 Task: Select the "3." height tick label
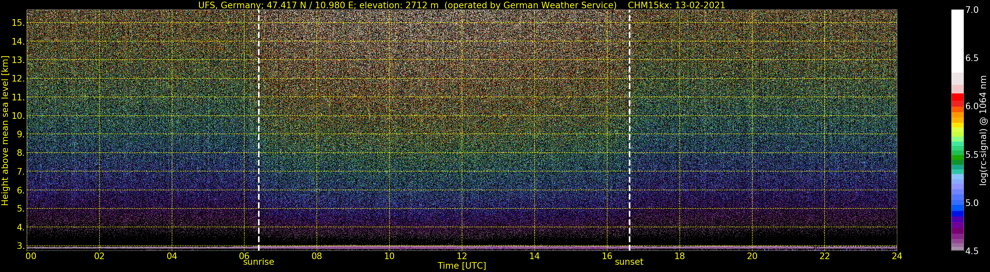click(x=21, y=246)
